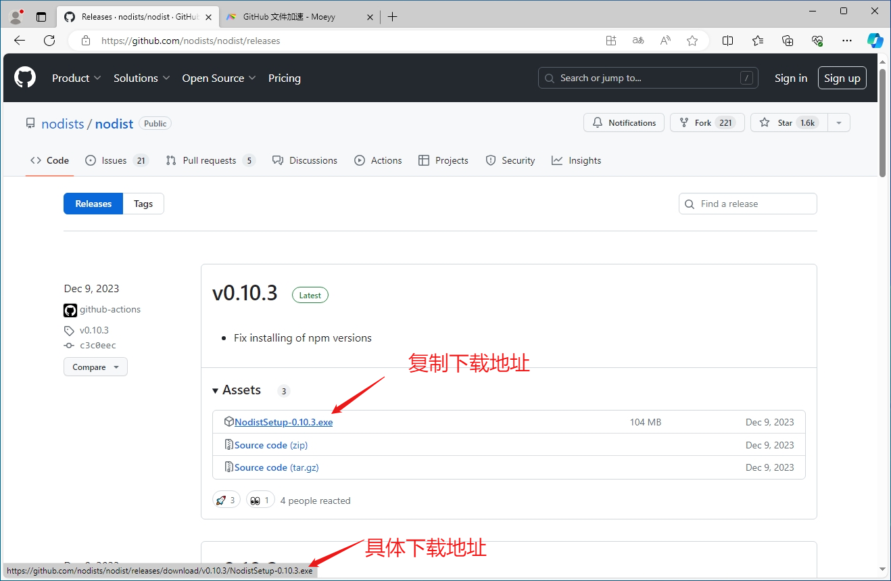891x581 pixels.
Task: Open split screen view
Action: pos(728,41)
